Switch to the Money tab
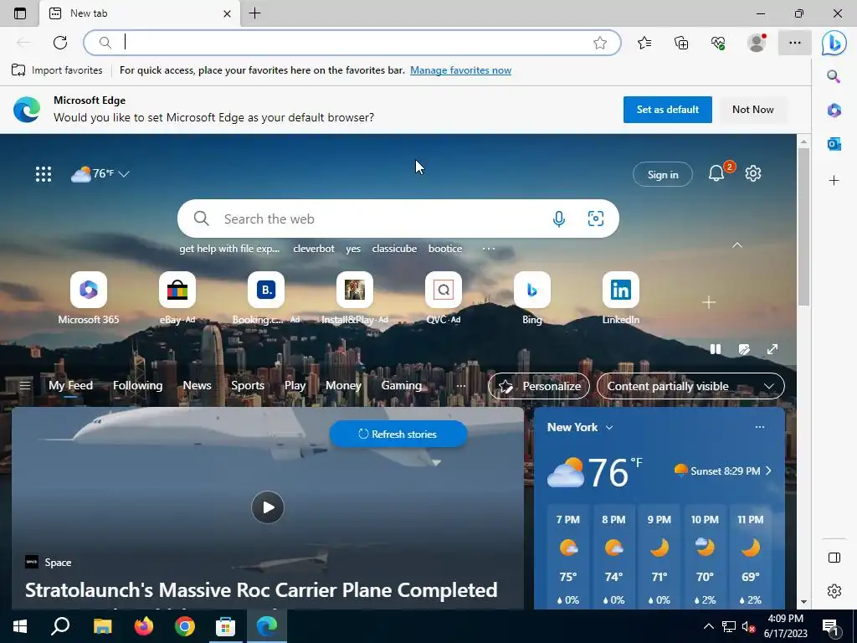Viewport: 857px width, 643px height. point(343,385)
